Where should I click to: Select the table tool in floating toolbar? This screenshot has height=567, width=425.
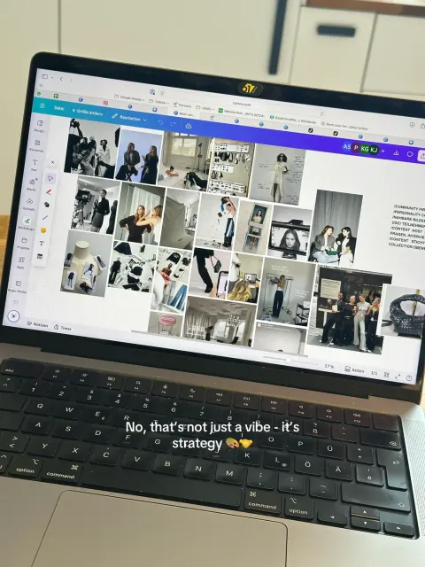40,256
